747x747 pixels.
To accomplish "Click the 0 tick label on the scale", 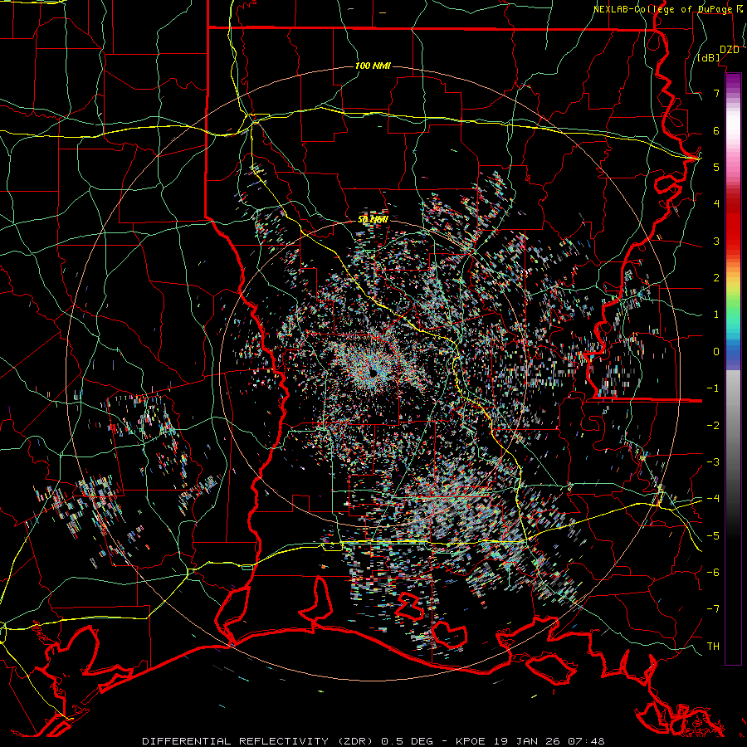I will coord(716,352).
